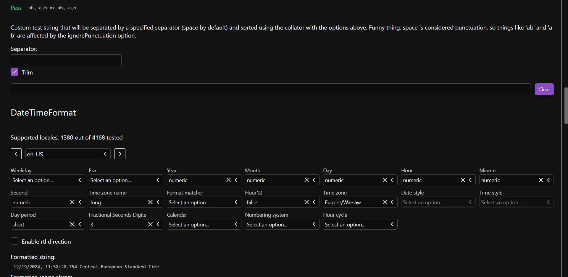
Task: Click the Supported locales count text
Action: click(67, 137)
